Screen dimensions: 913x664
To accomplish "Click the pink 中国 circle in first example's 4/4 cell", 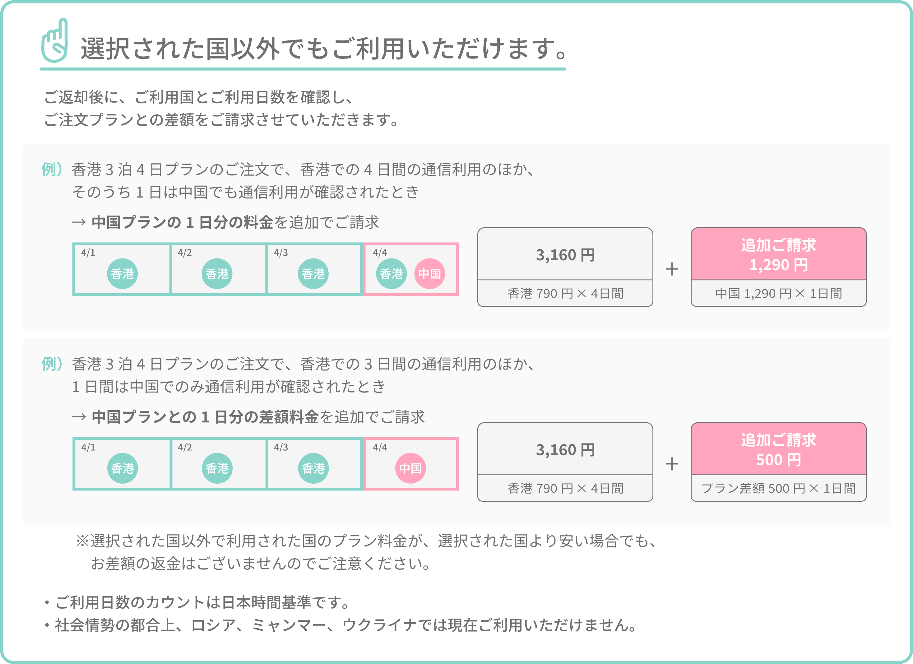I will [429, 274].
